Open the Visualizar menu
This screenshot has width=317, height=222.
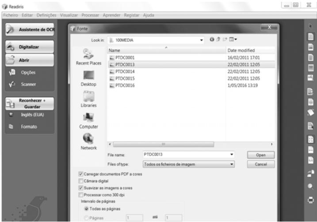(69, 15)
